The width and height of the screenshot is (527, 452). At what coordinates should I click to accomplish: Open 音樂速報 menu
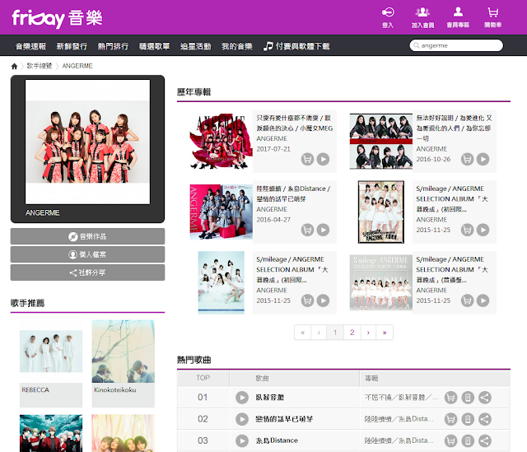pos(30,46)
